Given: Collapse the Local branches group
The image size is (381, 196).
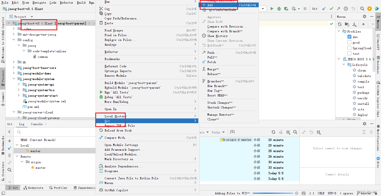Looking at the screenshot, I should coord(16,145).
